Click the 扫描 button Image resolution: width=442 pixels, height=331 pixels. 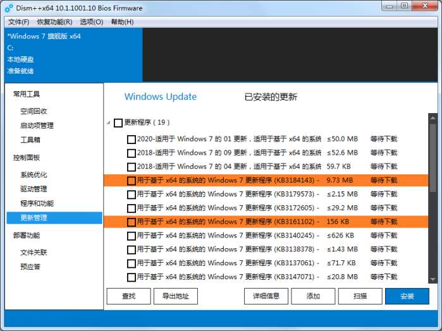360,296
